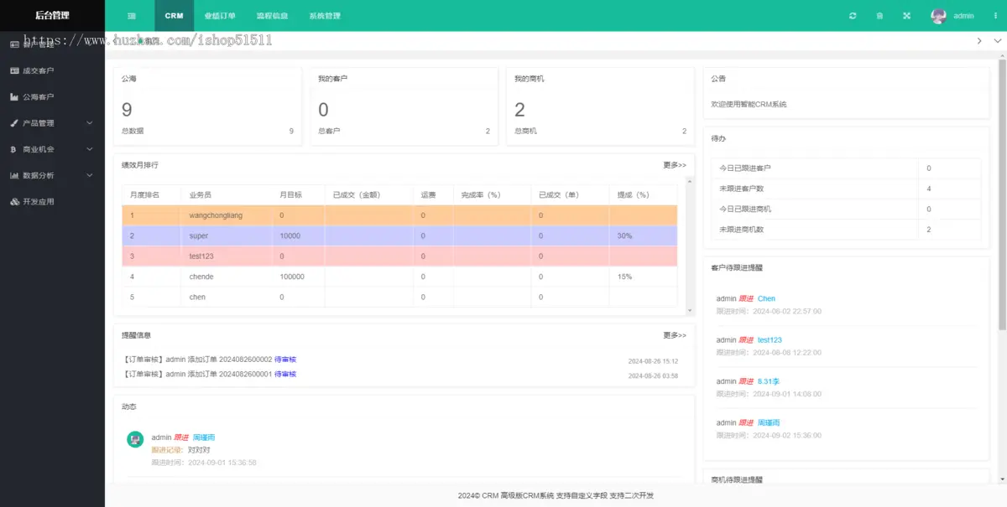1007x507 pixels.
Task: Click the user avatar in the 动态 feed
Action: 135,439
